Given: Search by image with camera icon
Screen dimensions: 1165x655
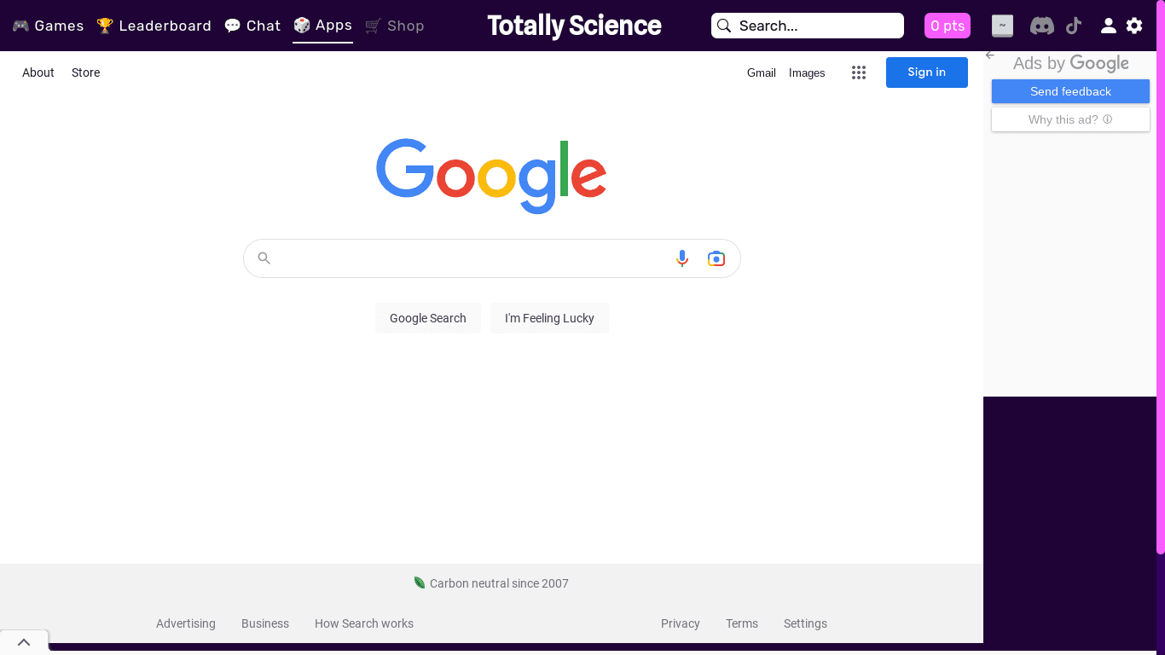Looking at the screenshot, I should click(x=716, y=258).
